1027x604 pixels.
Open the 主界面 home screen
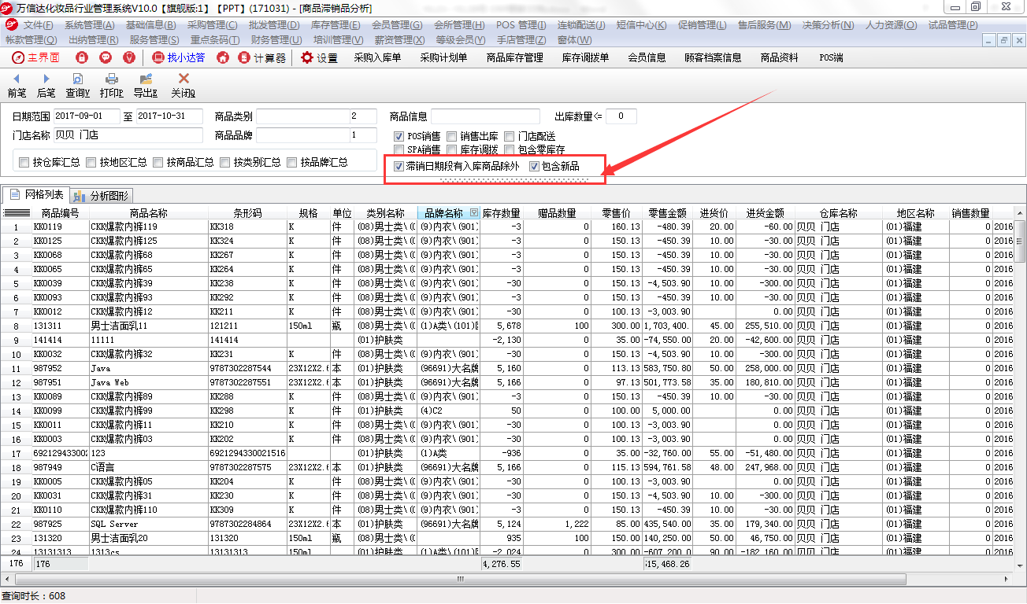coord(36,57)
